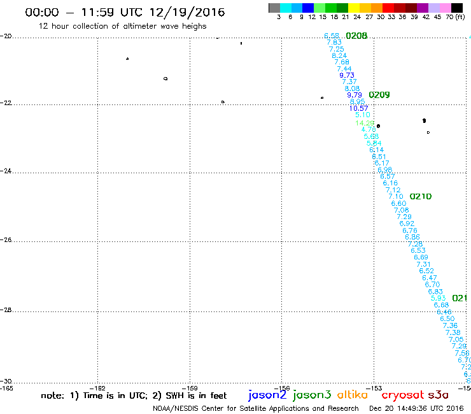Viewport: 471px width, 414px height.
Task: Select the cryosat satellite label
Action: [403, 396]
